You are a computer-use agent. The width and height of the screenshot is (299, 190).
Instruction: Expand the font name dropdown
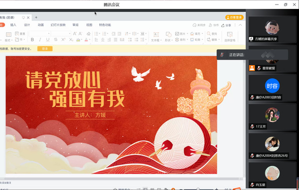click(49, 34)
